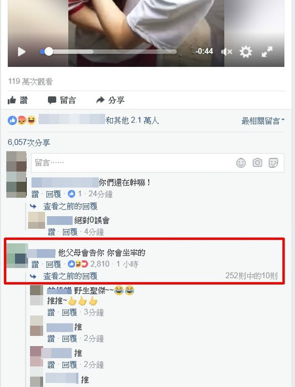Open the 最相關留言 sort dropdown
The width and height of the screenshot is (295, 387).
(263, 121)
